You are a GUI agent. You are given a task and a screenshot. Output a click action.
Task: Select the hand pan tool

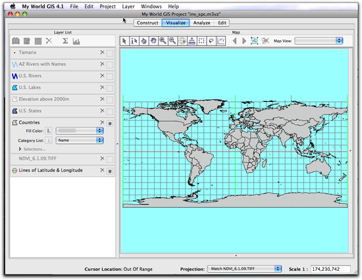tap(153, 41)
